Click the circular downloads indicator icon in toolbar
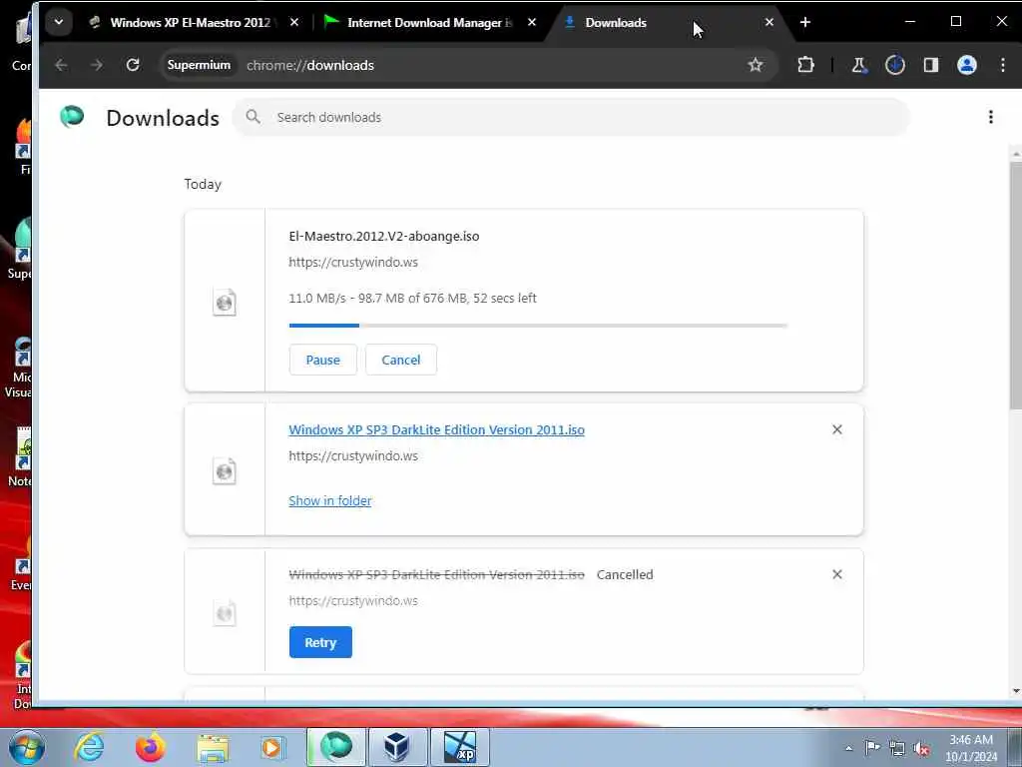1022x767 pixels. (x=895, y=65)
